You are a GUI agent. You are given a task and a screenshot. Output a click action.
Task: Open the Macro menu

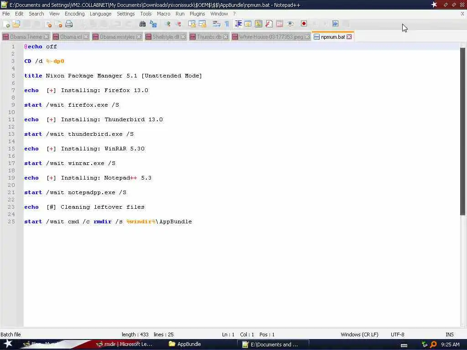(x=164, y=14)
